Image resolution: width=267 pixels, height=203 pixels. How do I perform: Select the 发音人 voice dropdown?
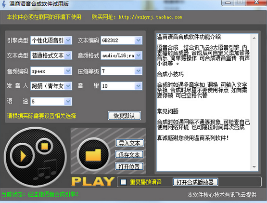tap(51, 86)
